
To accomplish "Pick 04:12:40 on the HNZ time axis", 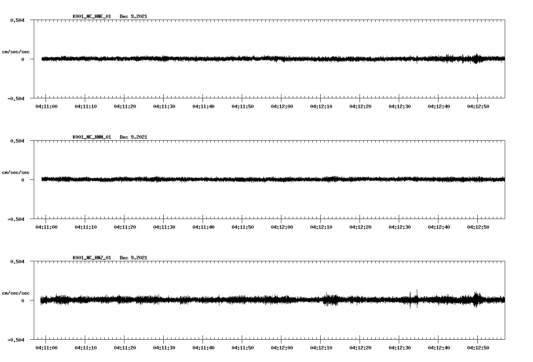I will click(439, 348).
